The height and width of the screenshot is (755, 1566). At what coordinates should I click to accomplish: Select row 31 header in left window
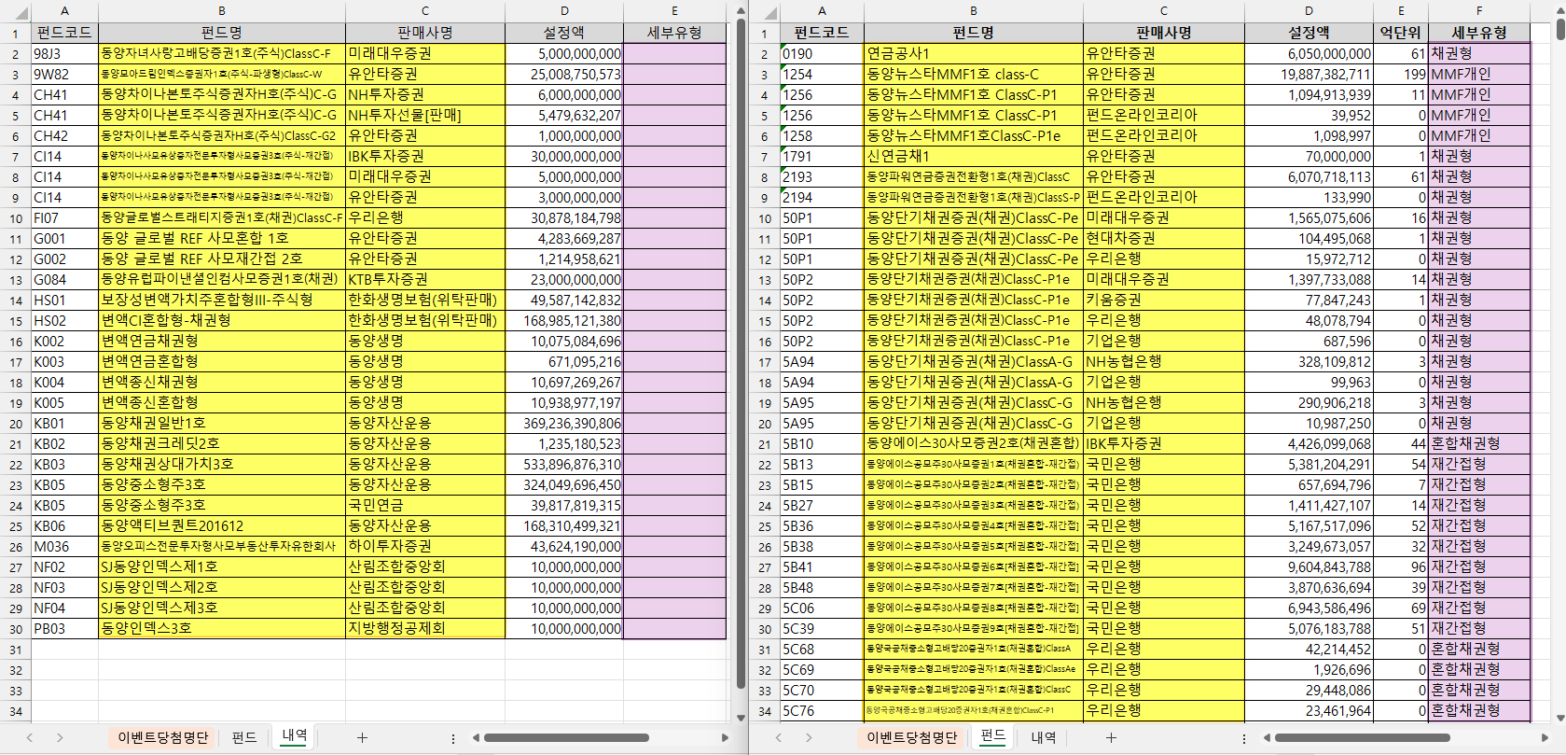click(16, 650)
